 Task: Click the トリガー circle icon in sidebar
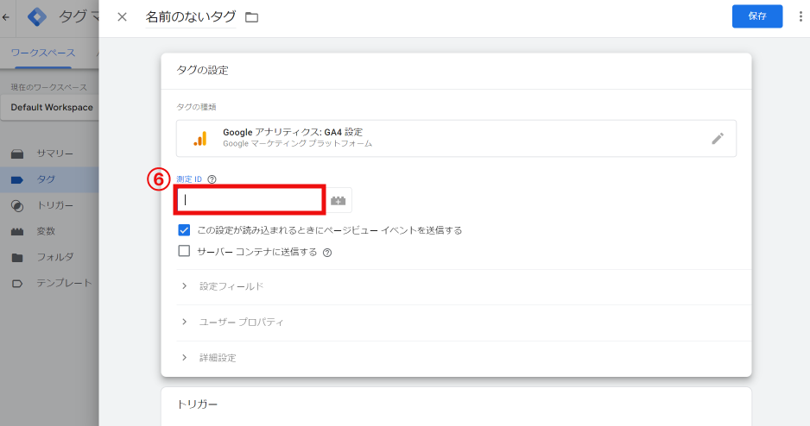(17, 206)
